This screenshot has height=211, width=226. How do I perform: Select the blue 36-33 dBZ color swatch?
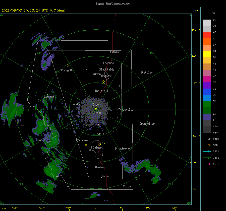click(207, 92)
